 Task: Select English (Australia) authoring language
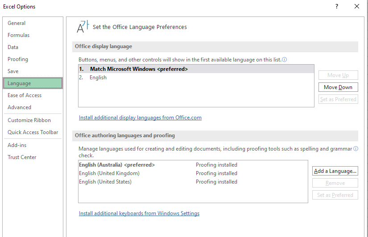coord(193,165)
